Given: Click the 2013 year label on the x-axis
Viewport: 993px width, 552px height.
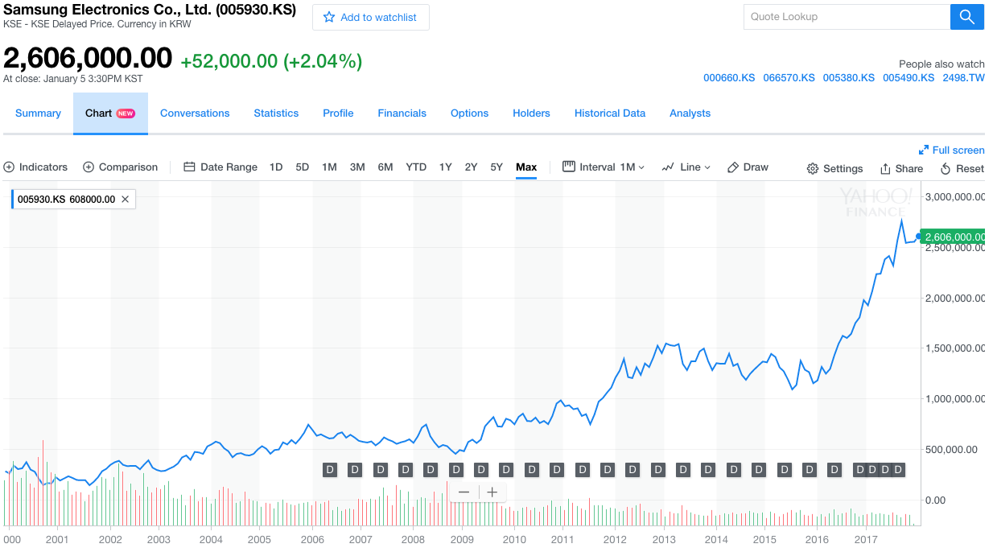Looking at the screenshot, I should coord(664,540).
